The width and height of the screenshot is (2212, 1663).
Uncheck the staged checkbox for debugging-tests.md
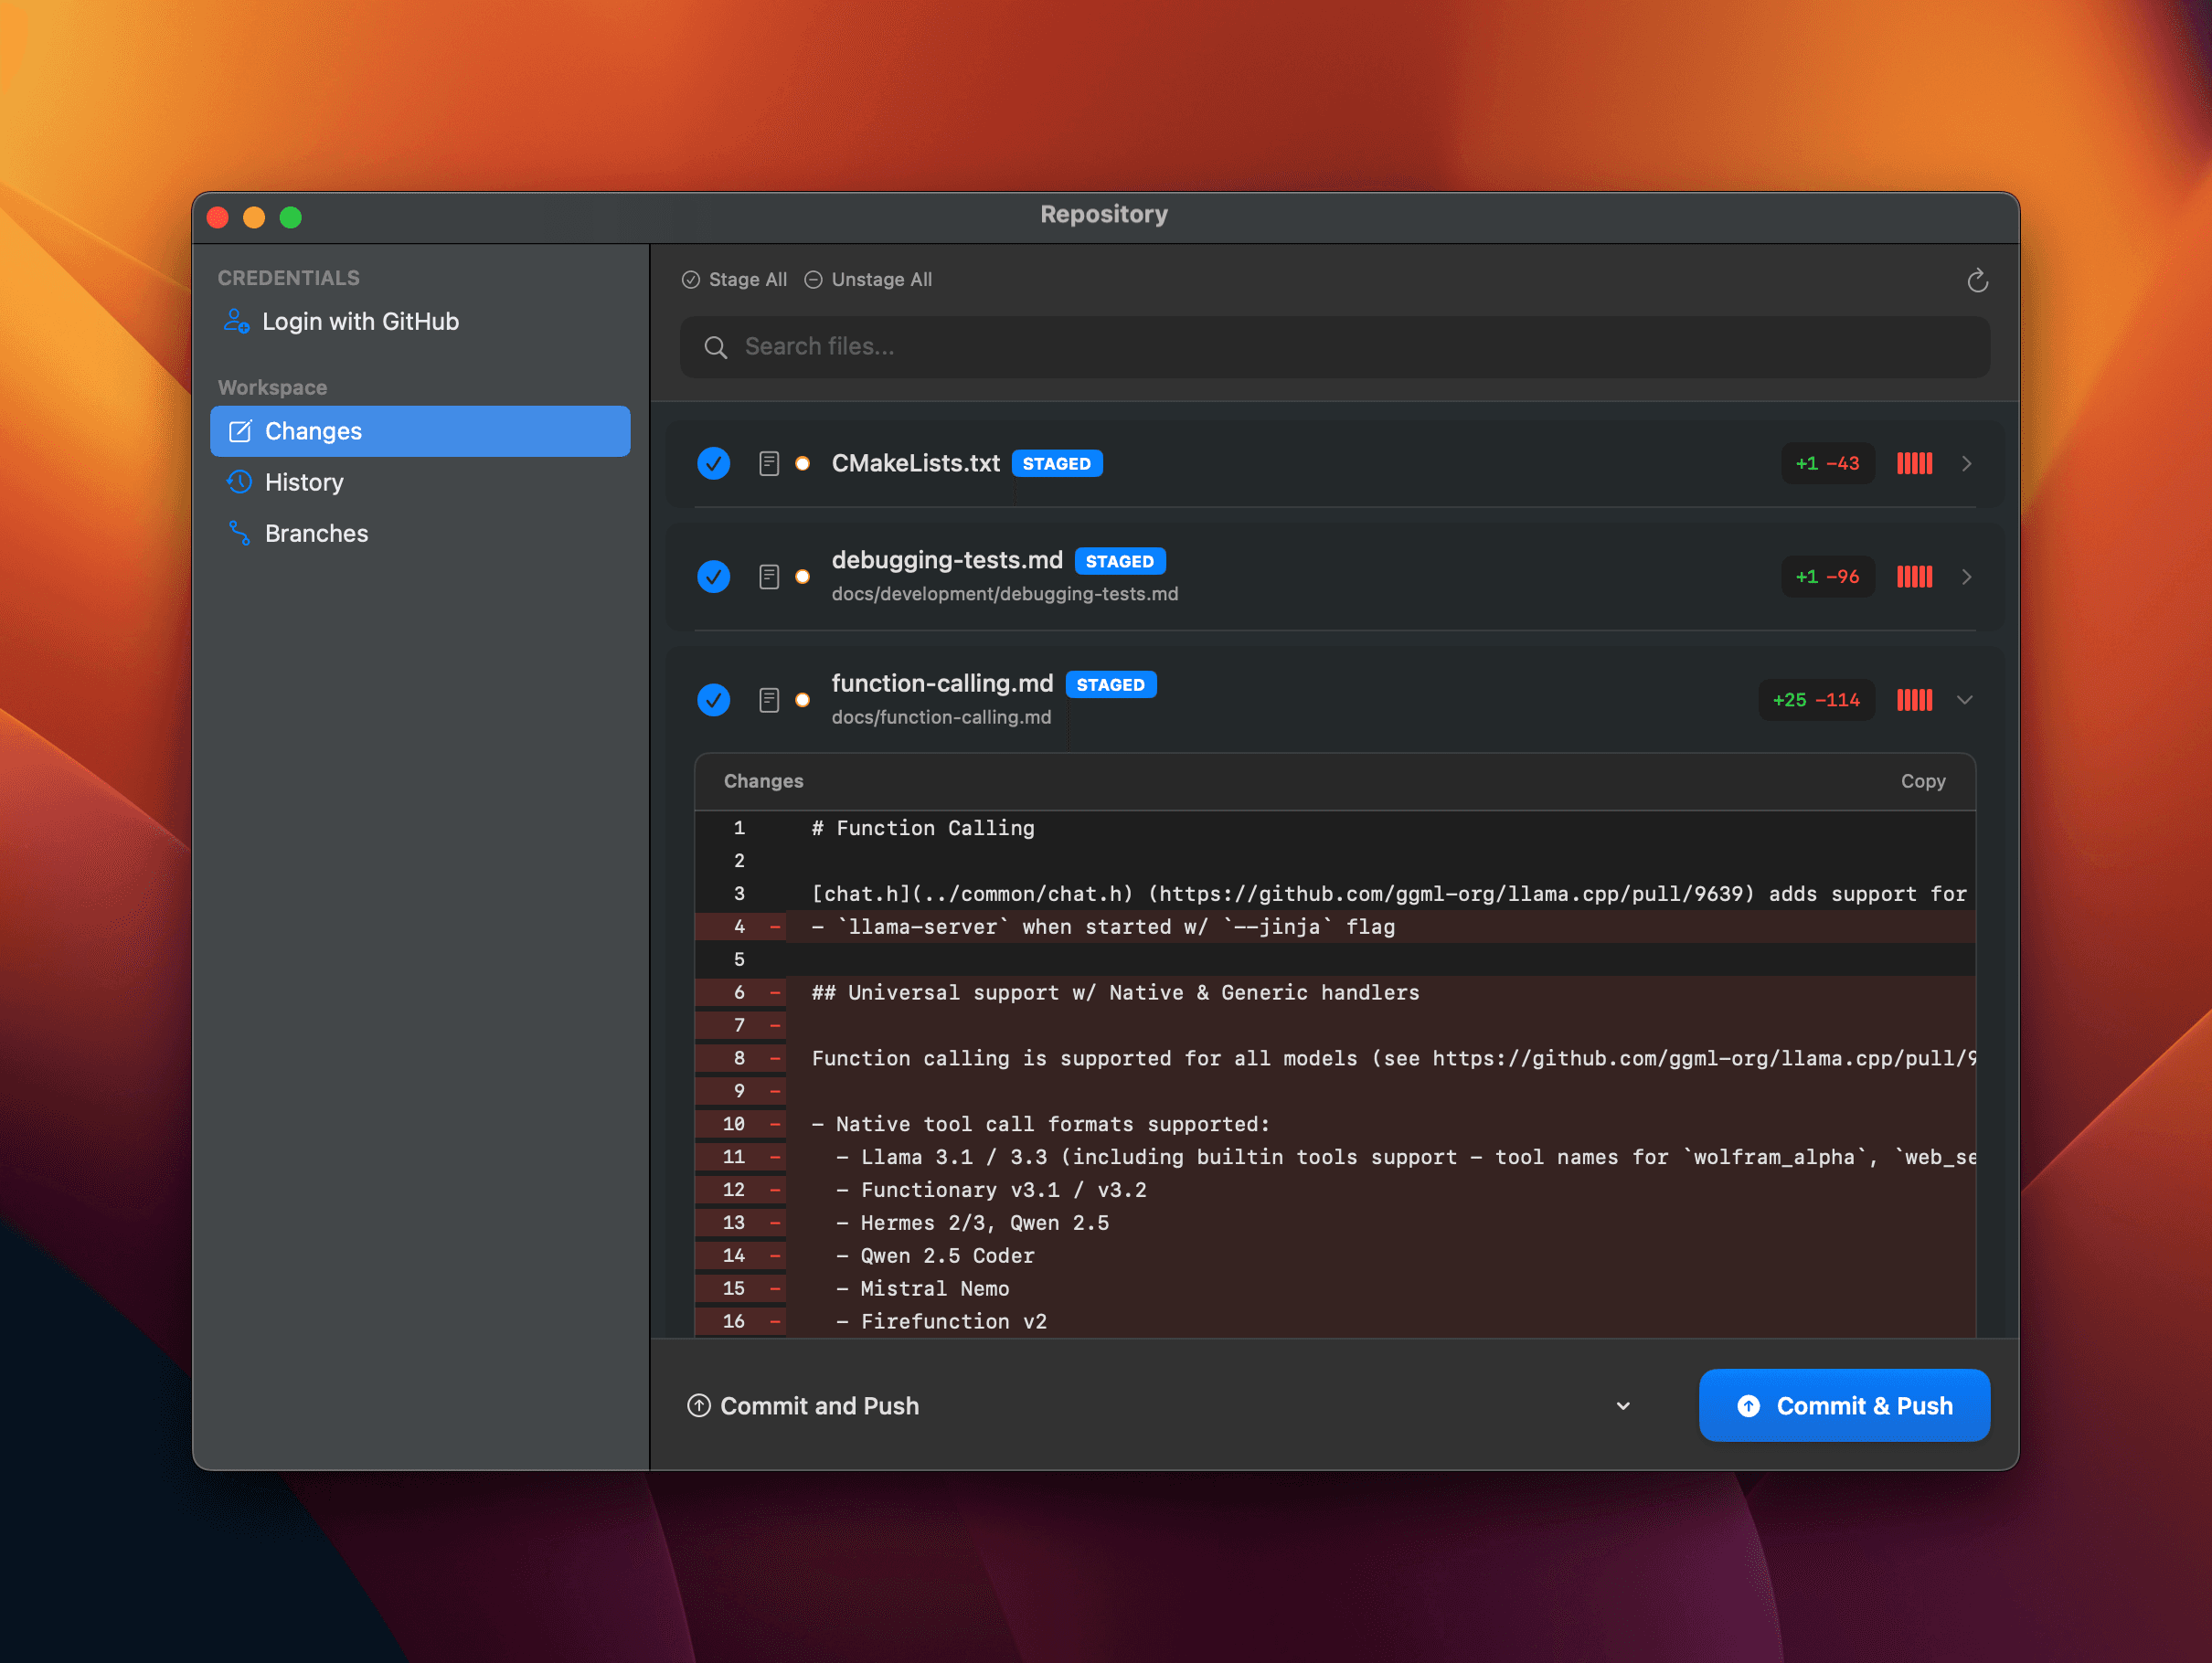pos(713,577)
